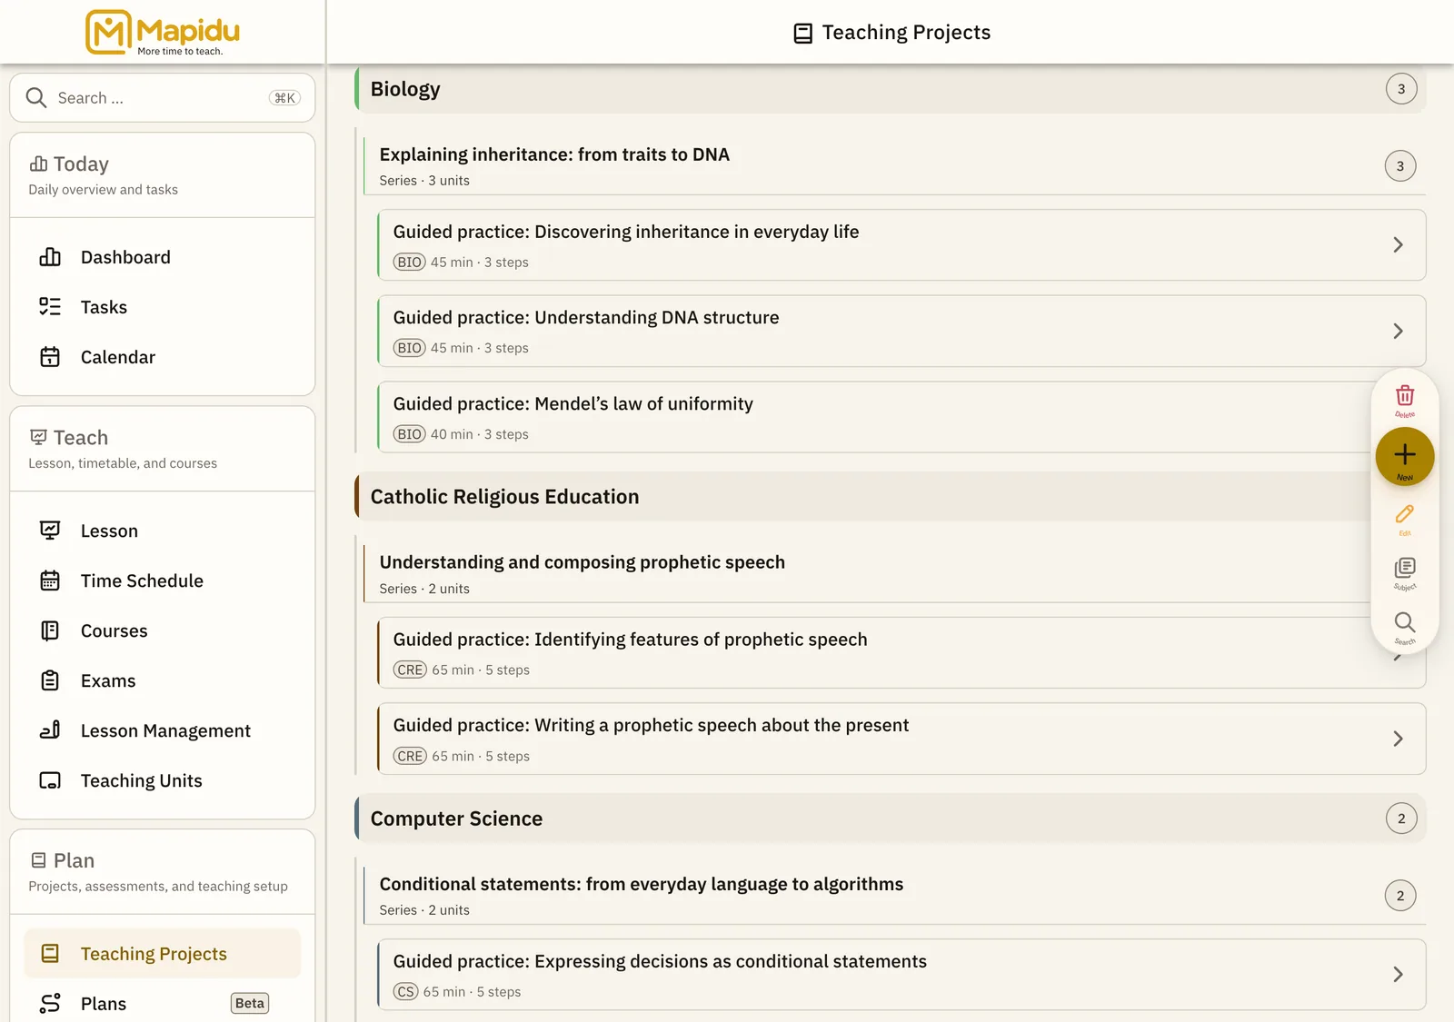
Task: Click the Exams clipboard icon
Action: pos(50,680)
